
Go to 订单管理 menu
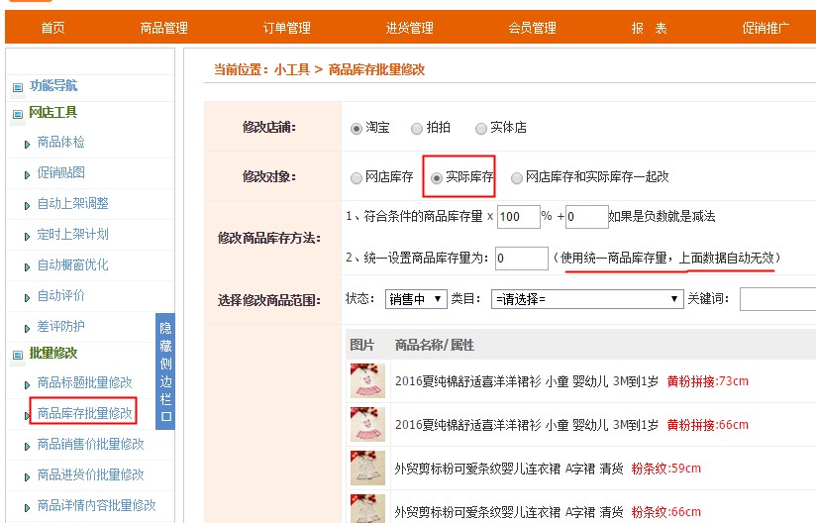(287, 28)
